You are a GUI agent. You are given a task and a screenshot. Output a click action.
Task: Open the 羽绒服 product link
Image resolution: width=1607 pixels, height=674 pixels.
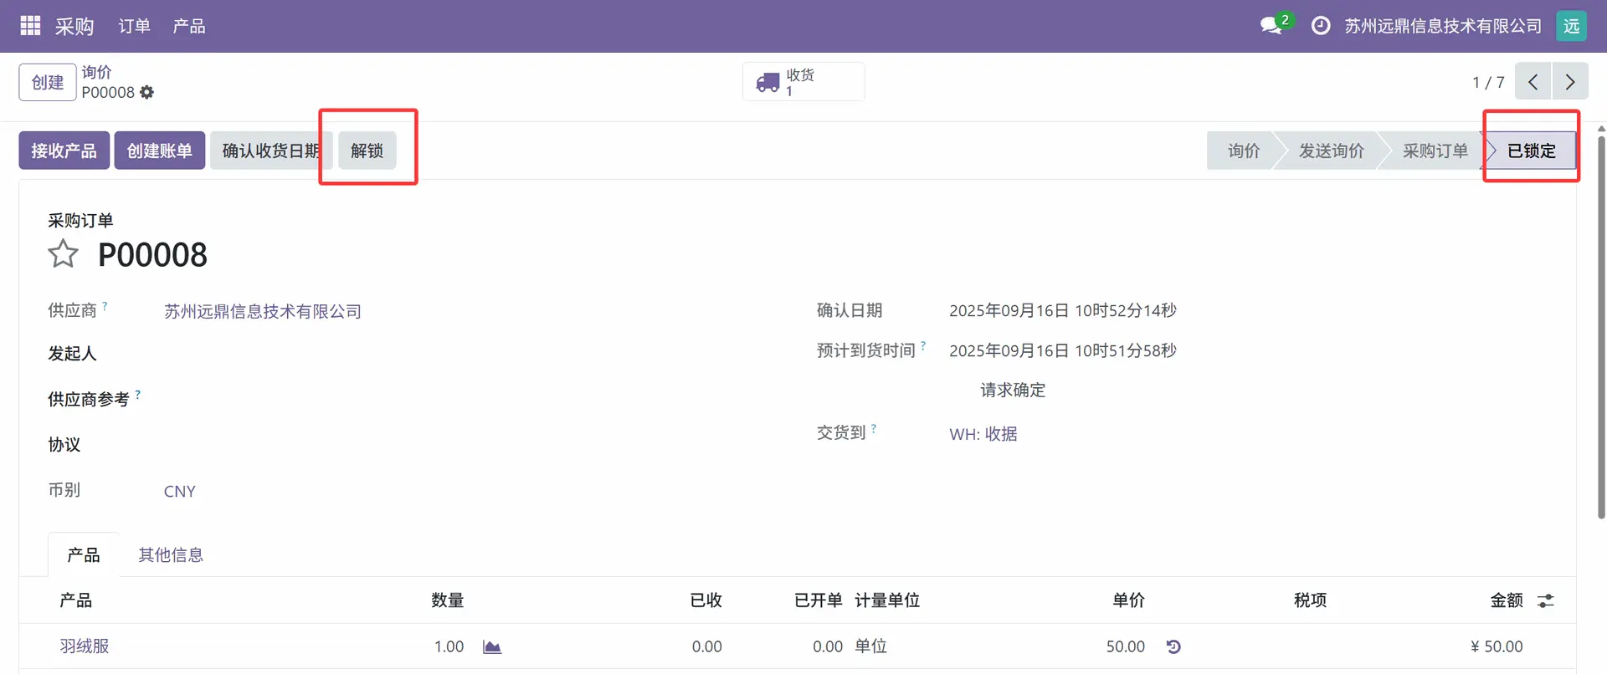[x=85, y=646]
